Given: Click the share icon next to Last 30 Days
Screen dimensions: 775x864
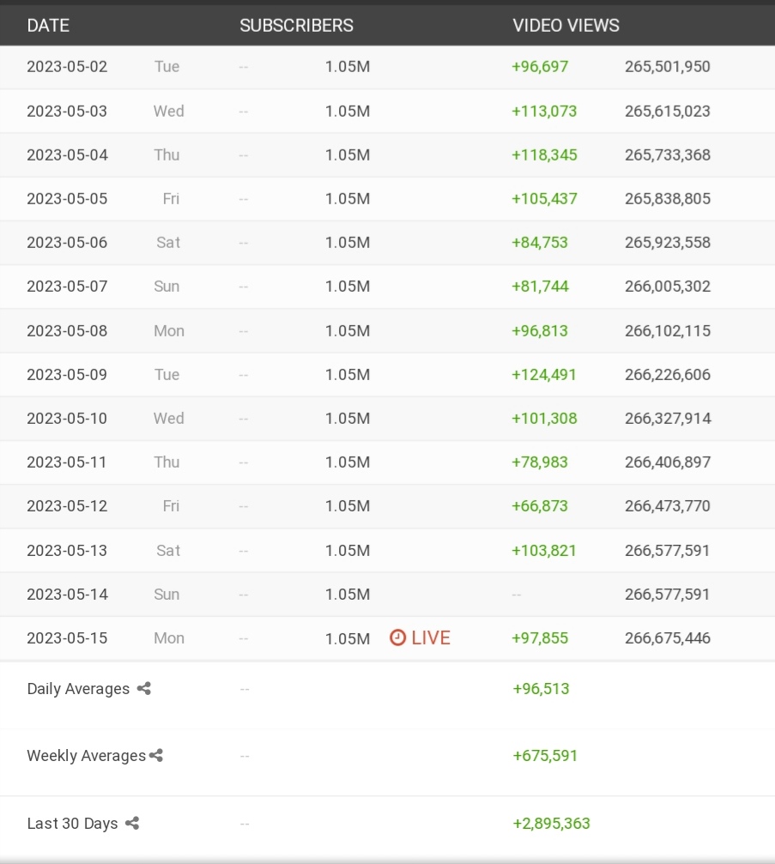Looking at the screenshot, I should coord(131,823).
